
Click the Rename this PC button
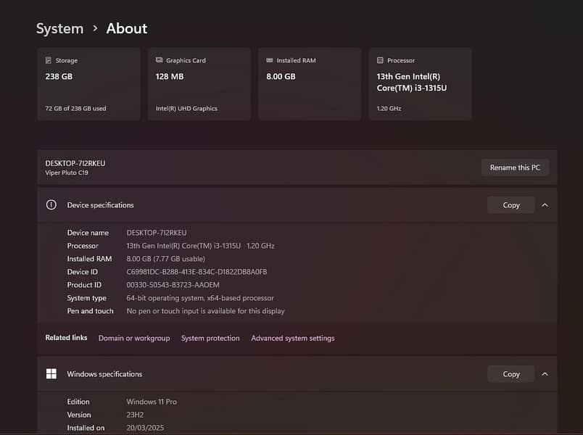[x=515, y=167]
